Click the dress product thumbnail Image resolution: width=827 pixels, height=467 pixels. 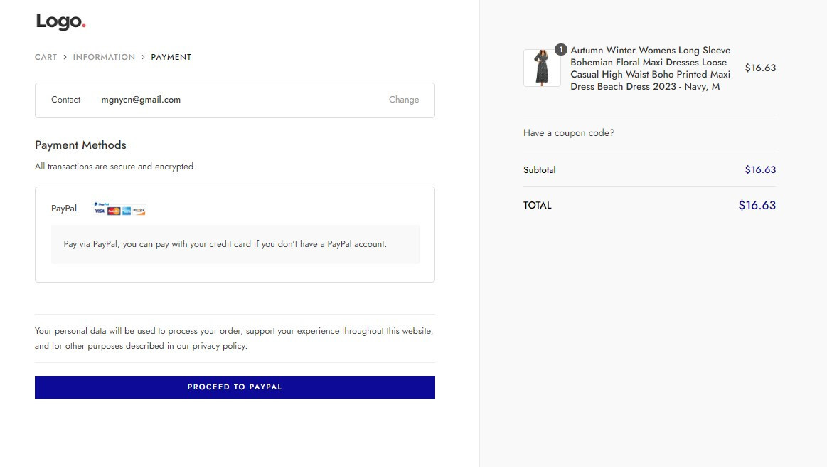coord(542,68)
